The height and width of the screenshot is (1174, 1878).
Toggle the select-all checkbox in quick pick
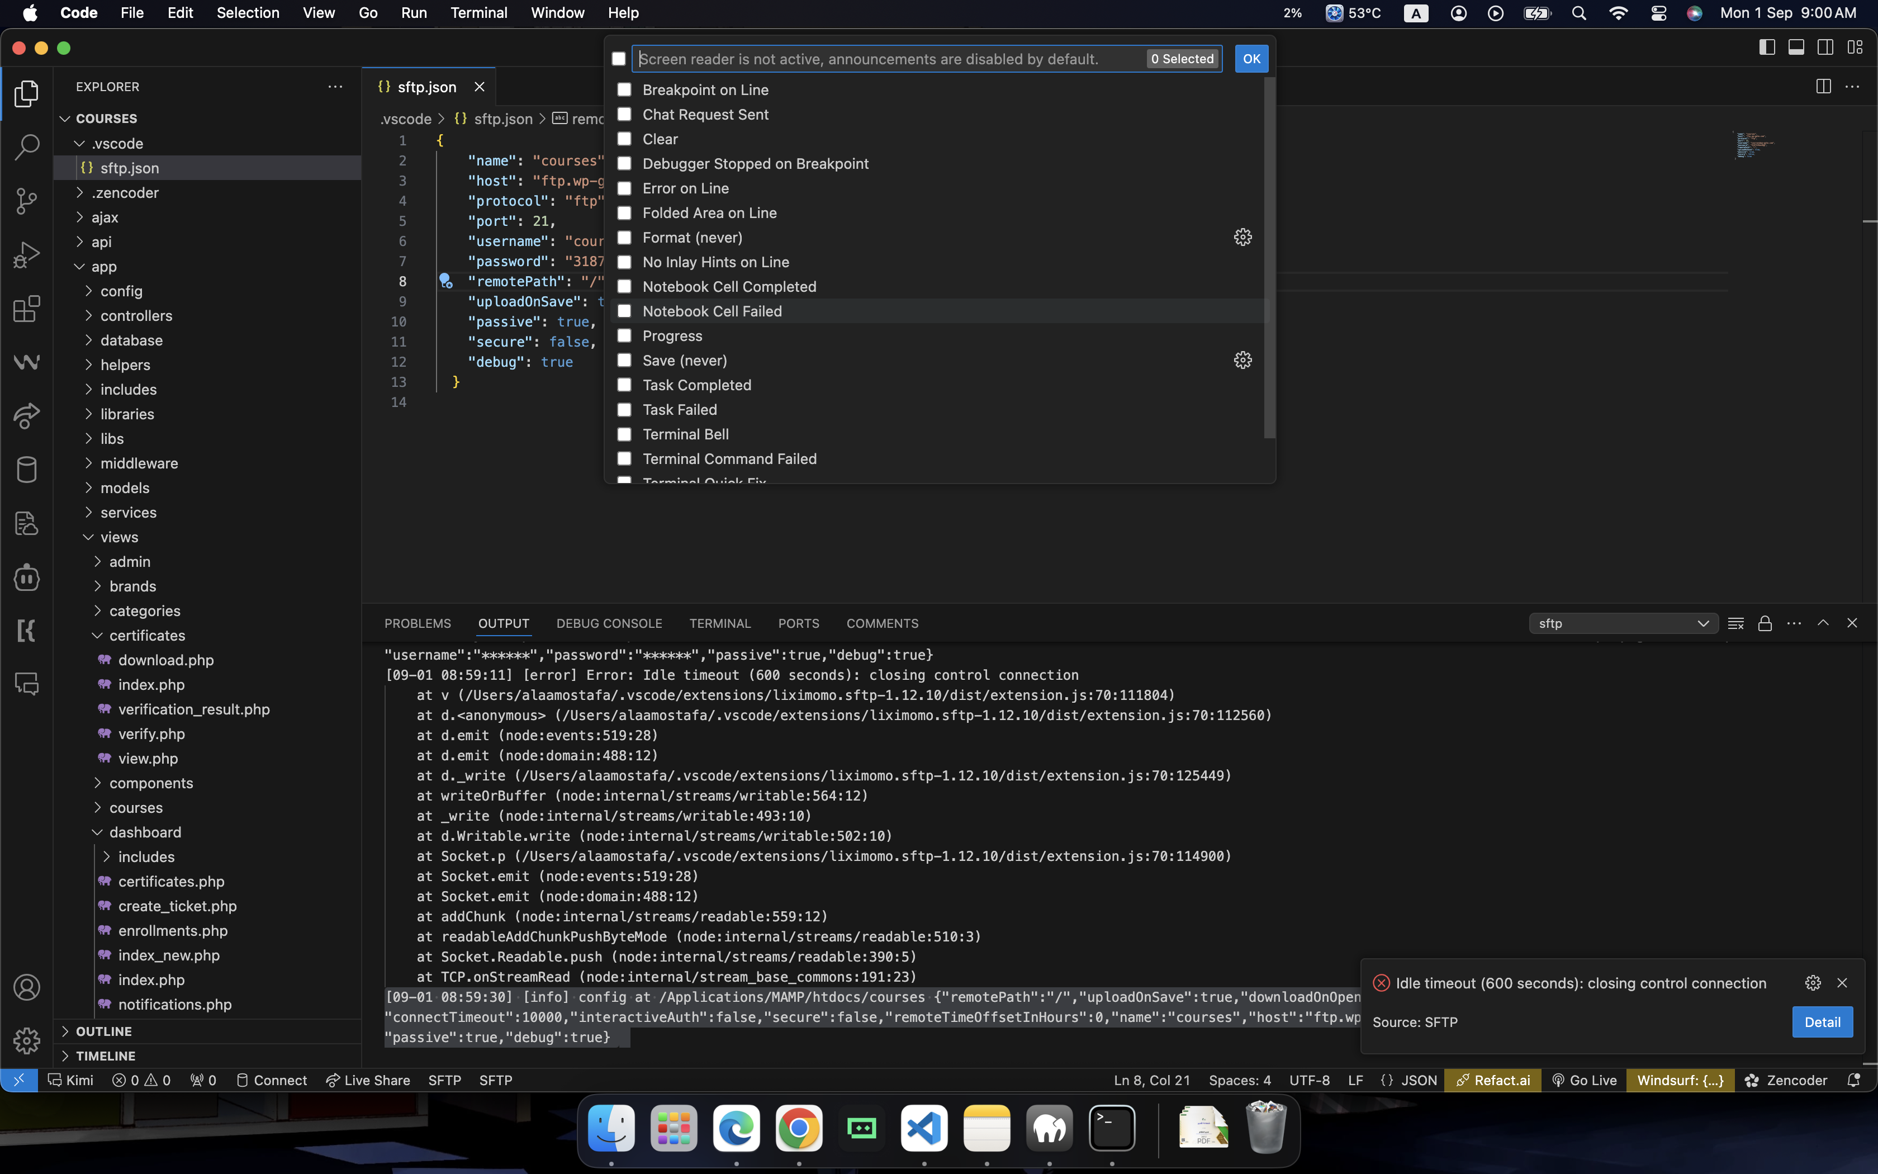coord(619,59)
